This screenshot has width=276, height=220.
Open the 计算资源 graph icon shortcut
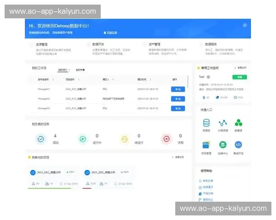(x=223, y=123)
